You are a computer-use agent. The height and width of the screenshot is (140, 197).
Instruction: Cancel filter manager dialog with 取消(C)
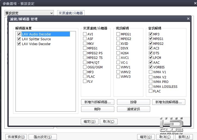click(x=109, y=121)
